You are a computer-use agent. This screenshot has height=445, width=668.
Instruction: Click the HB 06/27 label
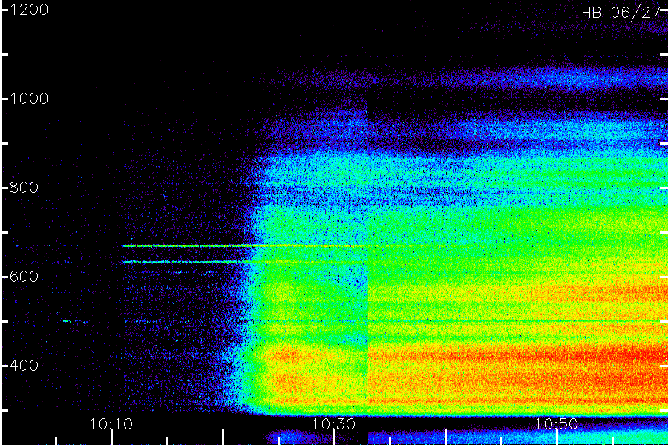pos(620,13)
